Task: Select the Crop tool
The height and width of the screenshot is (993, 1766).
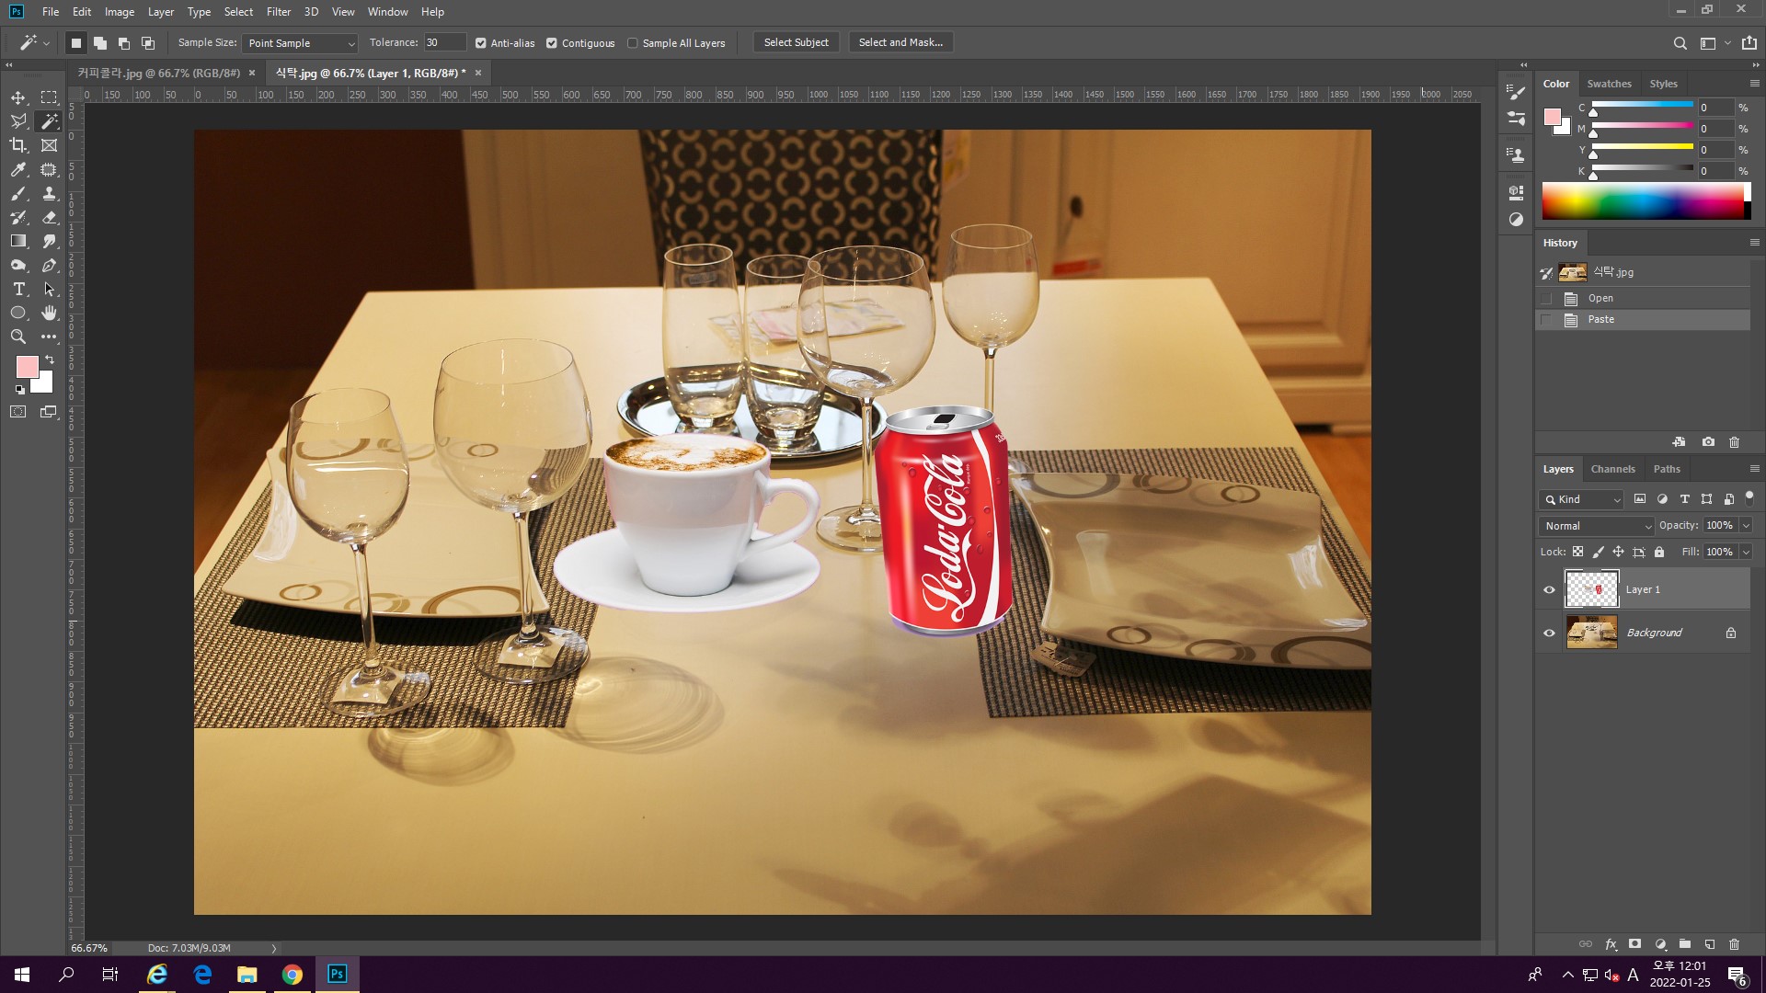Action: click(18, 145)
